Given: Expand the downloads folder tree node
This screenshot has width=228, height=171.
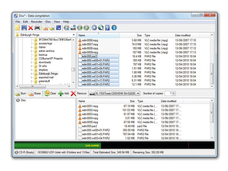Looking at the screenshot, I should click(32, 62).
